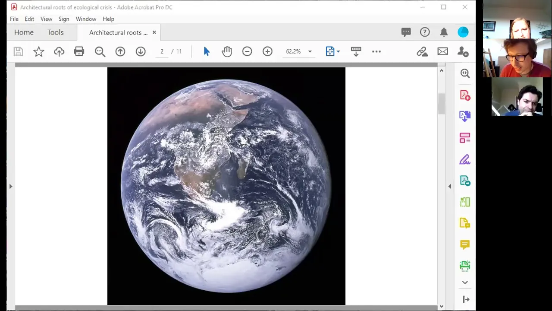552x311 pixels.
Task: Click the vertical scrollbar down arrow
Action: pyautogui.click(x=441, y=306)
